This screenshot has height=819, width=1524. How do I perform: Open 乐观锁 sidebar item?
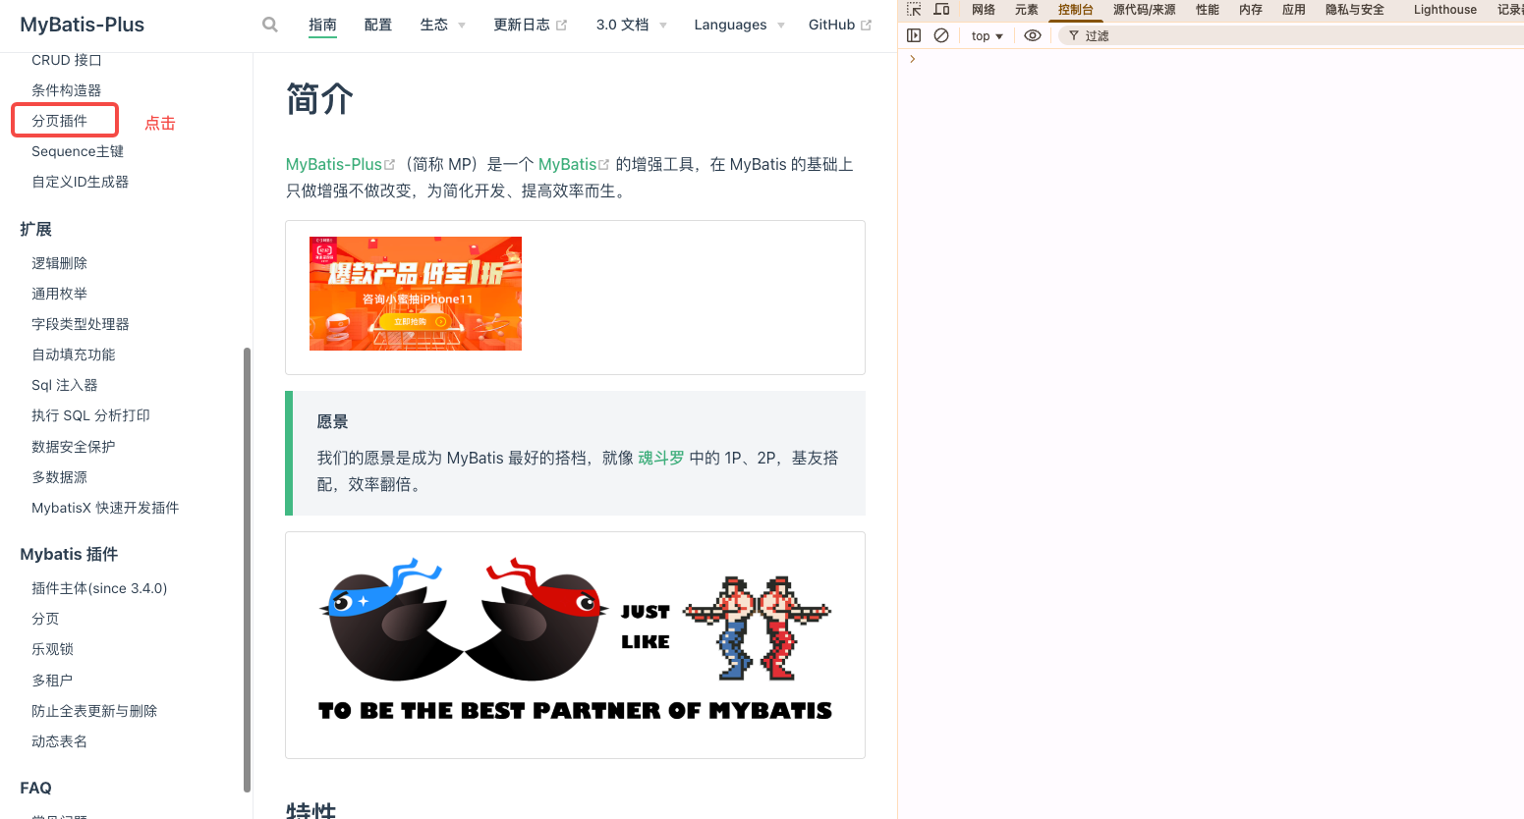tap(53, 649)
